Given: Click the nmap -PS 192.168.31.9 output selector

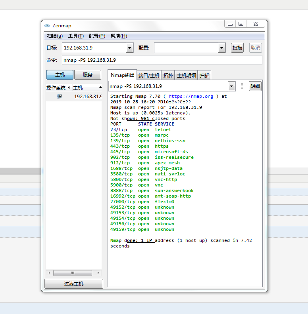Looking at the screenshot, I should 168,86.
